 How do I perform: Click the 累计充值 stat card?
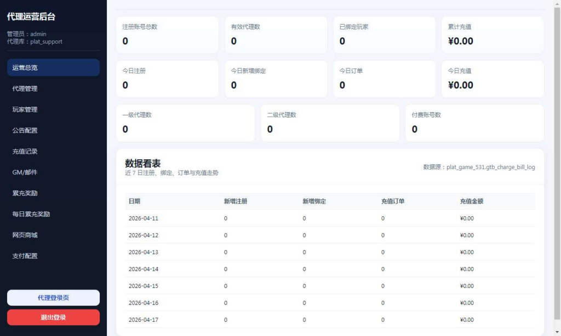point(492,34)
